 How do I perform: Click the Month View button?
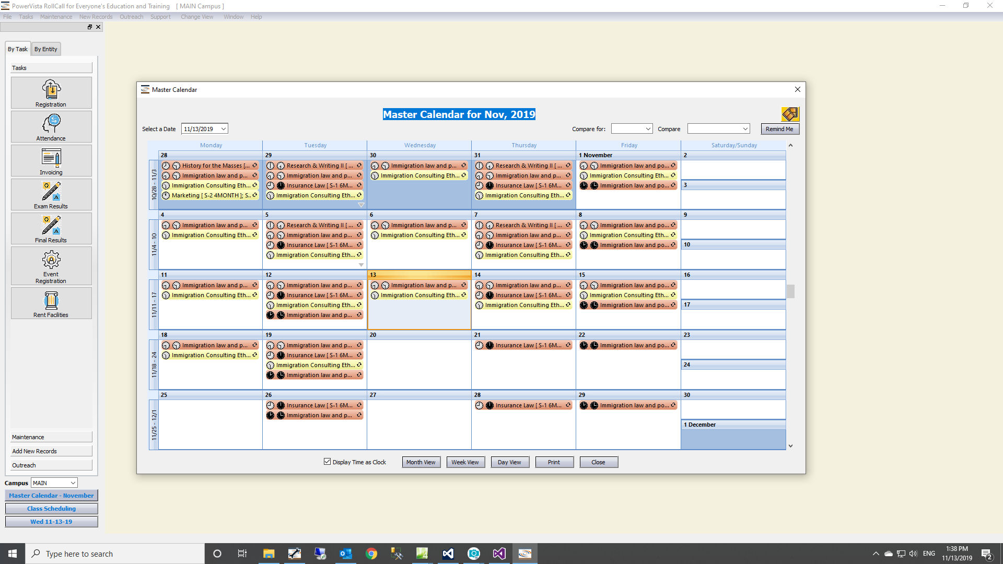point(421,462)
